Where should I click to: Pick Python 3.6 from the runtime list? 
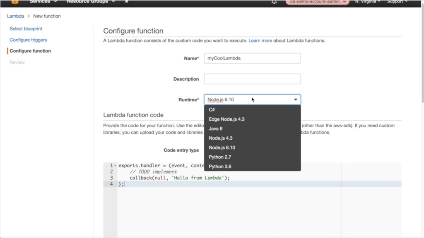[x=220, y=167]
